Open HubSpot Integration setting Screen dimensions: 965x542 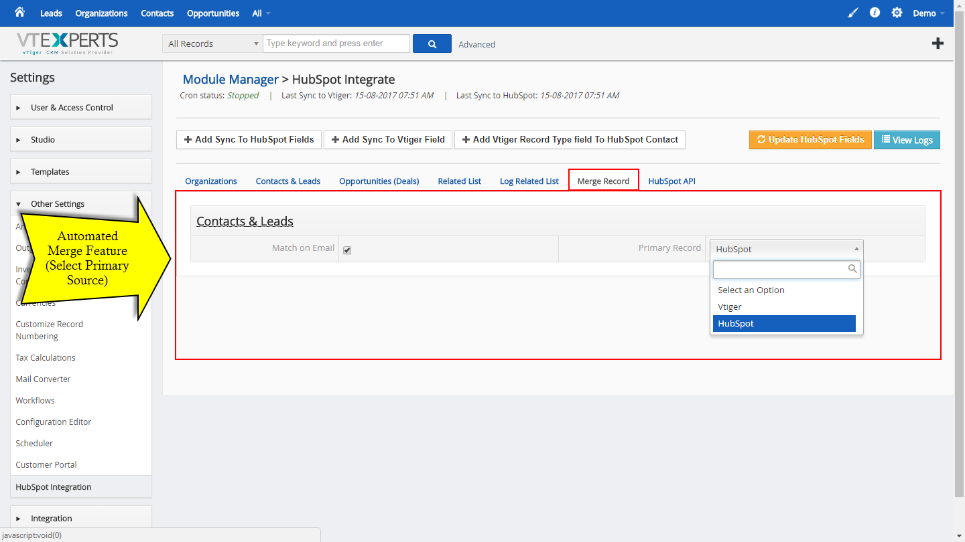point(81,486)
